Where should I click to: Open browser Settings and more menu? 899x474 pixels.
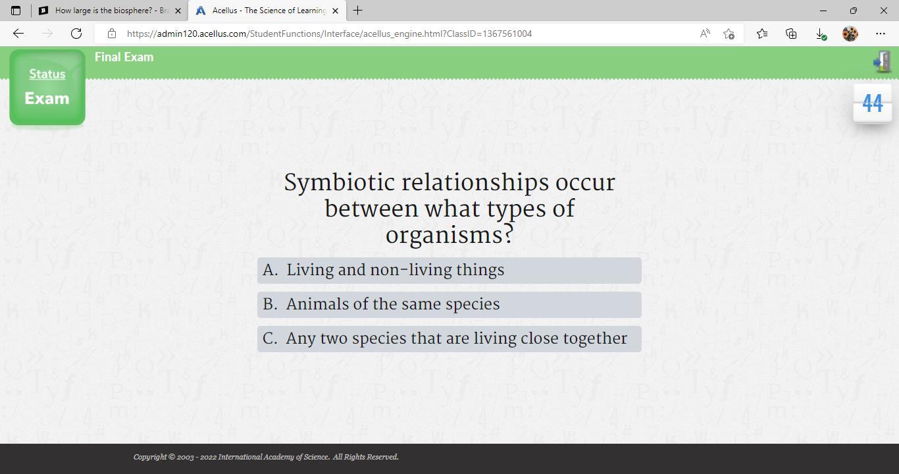[x=881, y=34]
